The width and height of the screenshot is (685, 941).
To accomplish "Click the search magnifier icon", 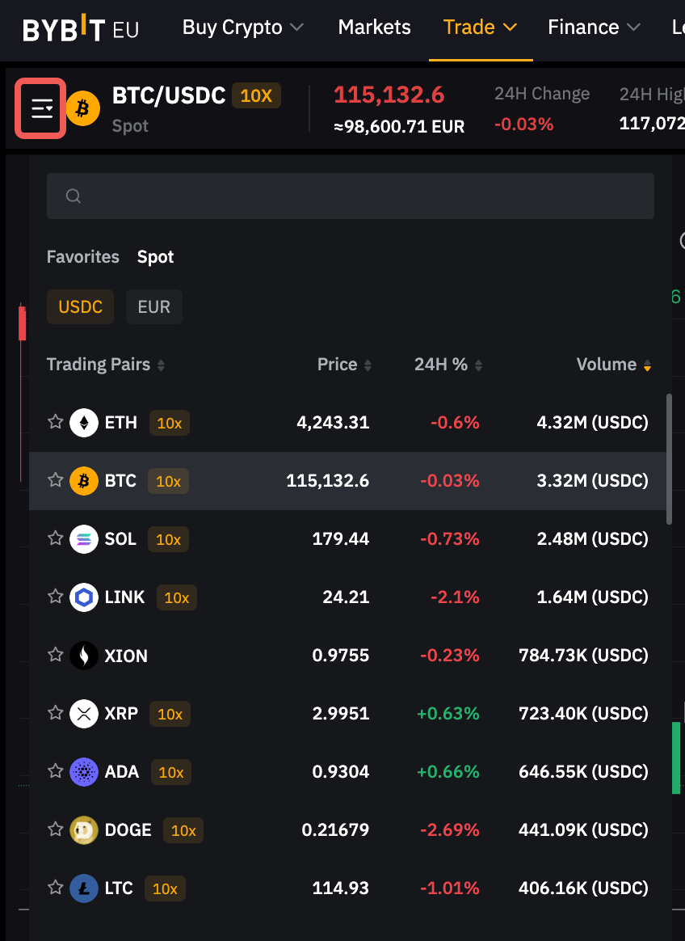I will pyautogui.click(x=74, y=196).
